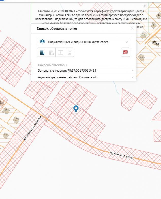Click the question mark frame icon

[x=60, y=52]
